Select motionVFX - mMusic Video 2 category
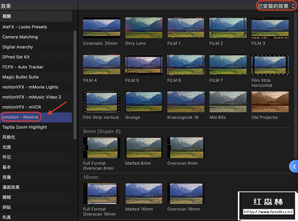 coord(36,97)
